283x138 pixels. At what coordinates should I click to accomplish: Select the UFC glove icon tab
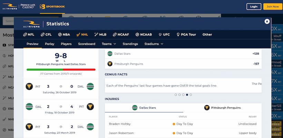[x=164, y=34]
